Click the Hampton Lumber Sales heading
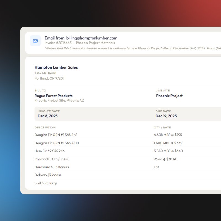Screen dimensions: 221x221 (56, 67)
